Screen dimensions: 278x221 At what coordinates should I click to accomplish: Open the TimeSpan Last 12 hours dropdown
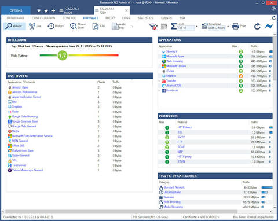click(x=228, y=26)
